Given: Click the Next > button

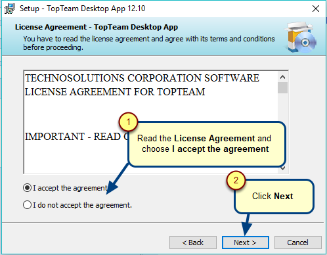Looking at the screenshot, I should click(245, 243).
